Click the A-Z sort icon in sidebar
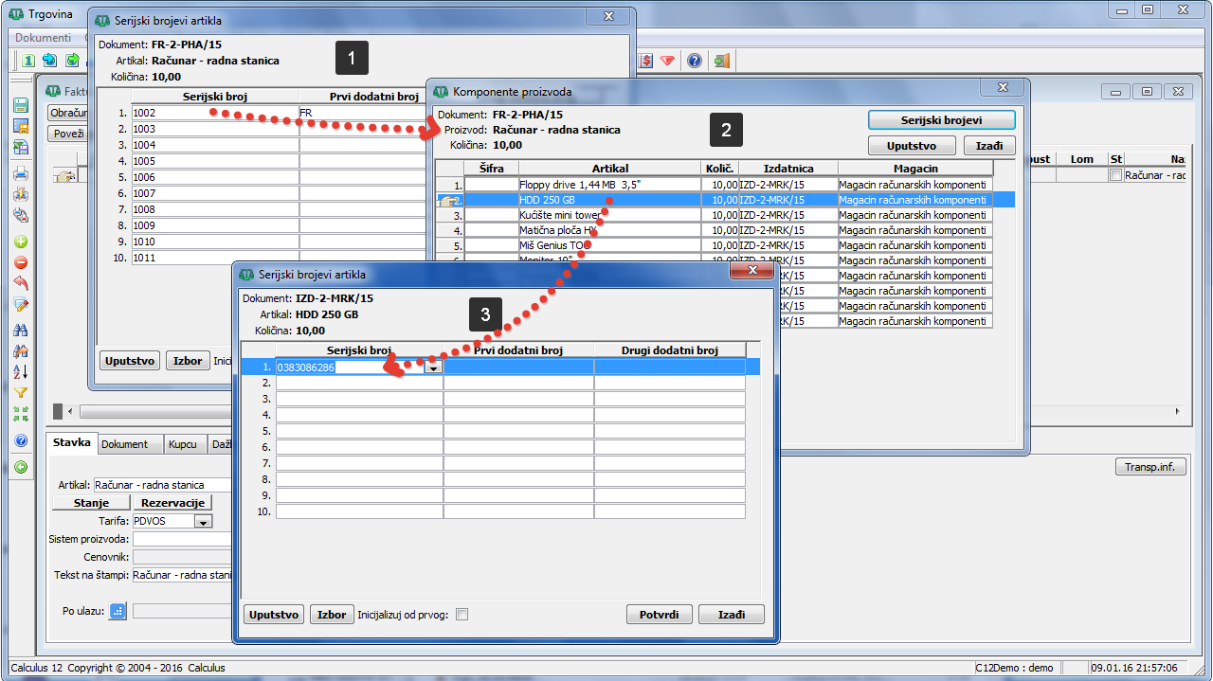 coord(21,371)
